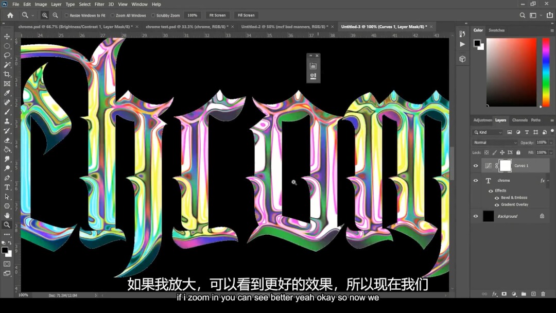Toggle Effects visibility on chrome layer

pyautogui.click(x=491, y=190)
